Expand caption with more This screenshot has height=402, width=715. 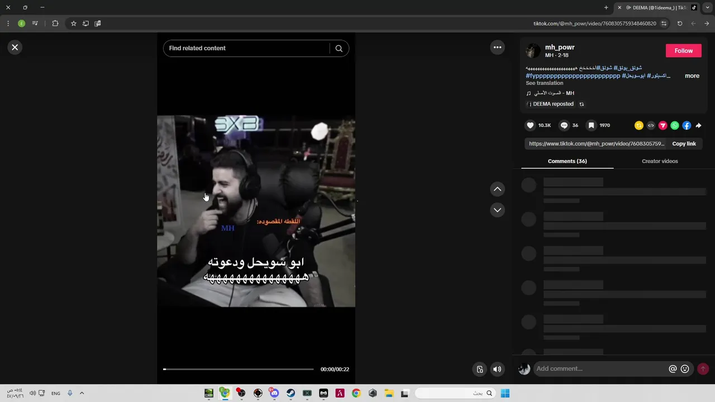point(692,76)
